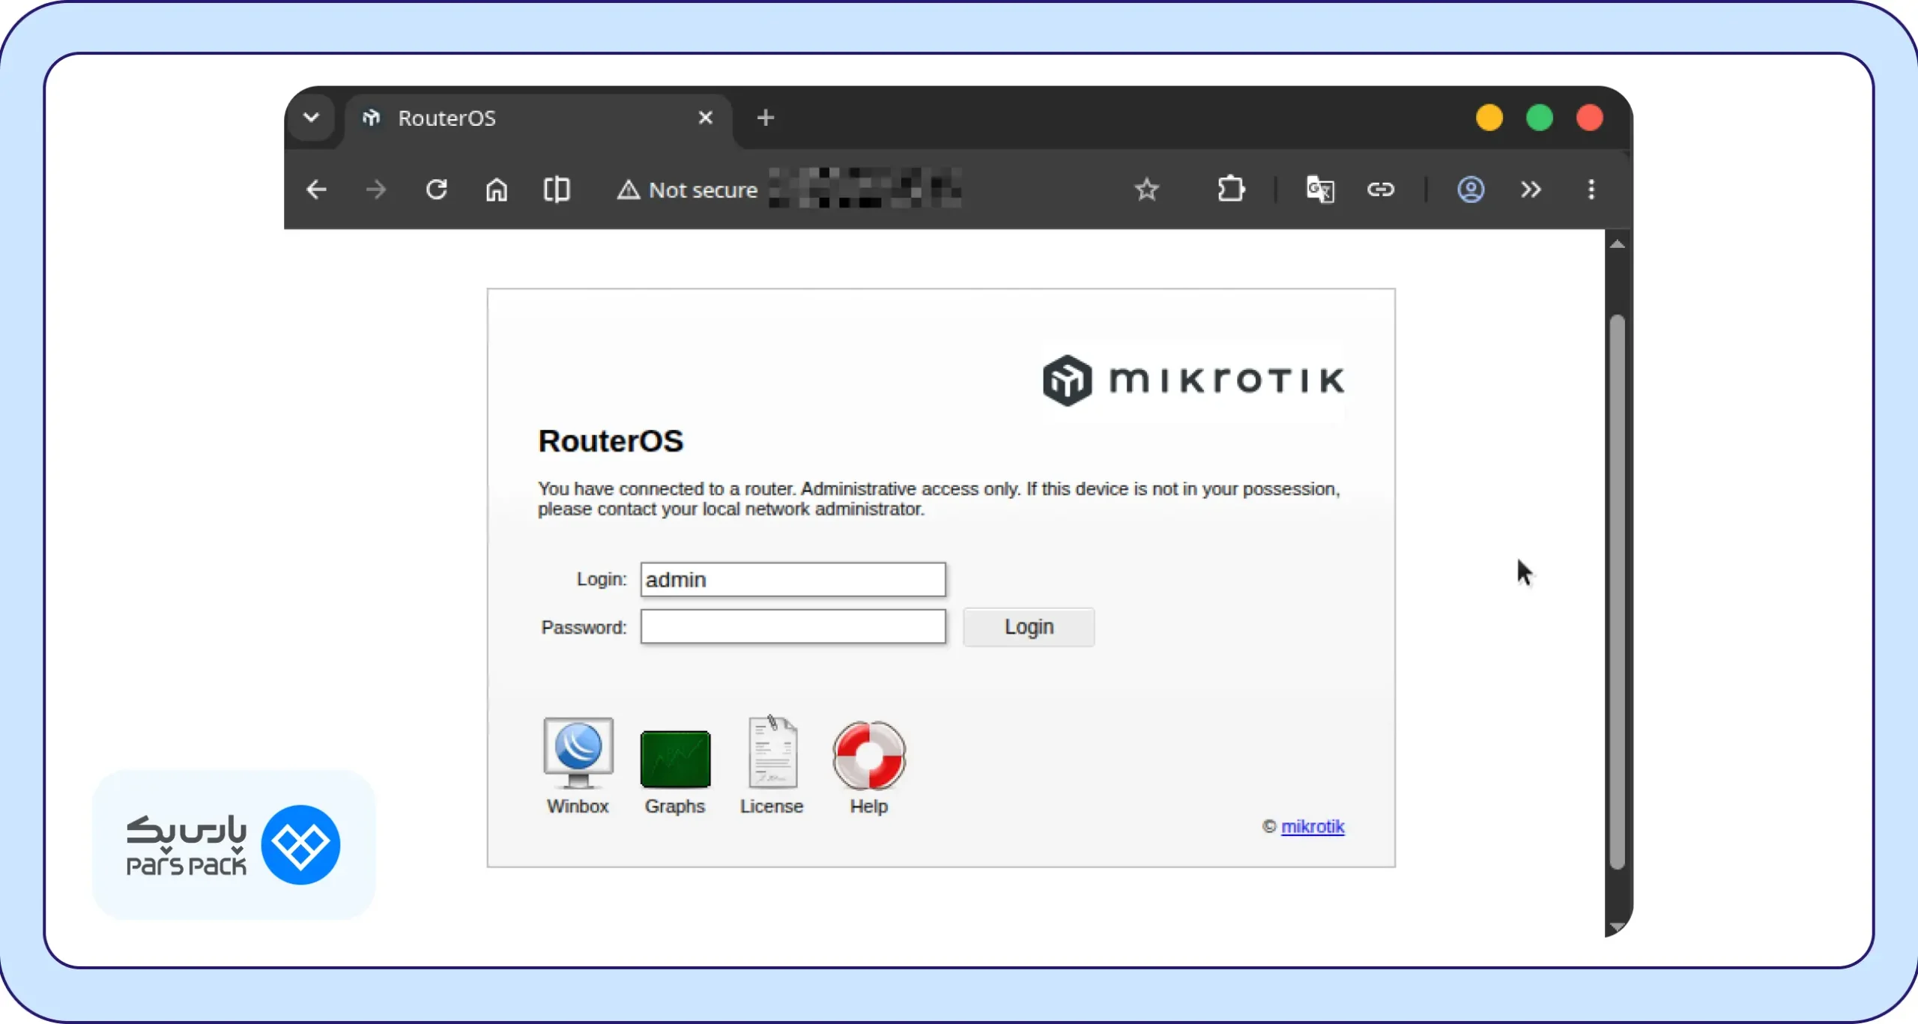Viewport: 1918px width, 1024px height.
Task: Focus the Password field
Action: click(x=793, y=627)
